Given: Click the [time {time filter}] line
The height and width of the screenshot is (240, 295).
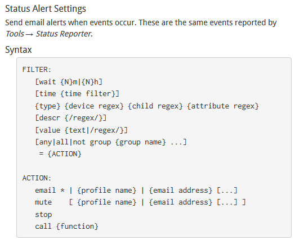Looking at the screenshot, I should click(x=77, y=94).
